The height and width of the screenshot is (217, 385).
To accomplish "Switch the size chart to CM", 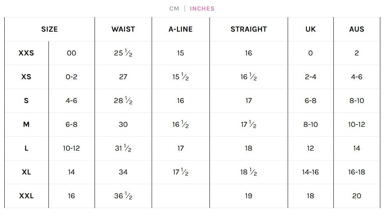I will [x=174, y=9].
